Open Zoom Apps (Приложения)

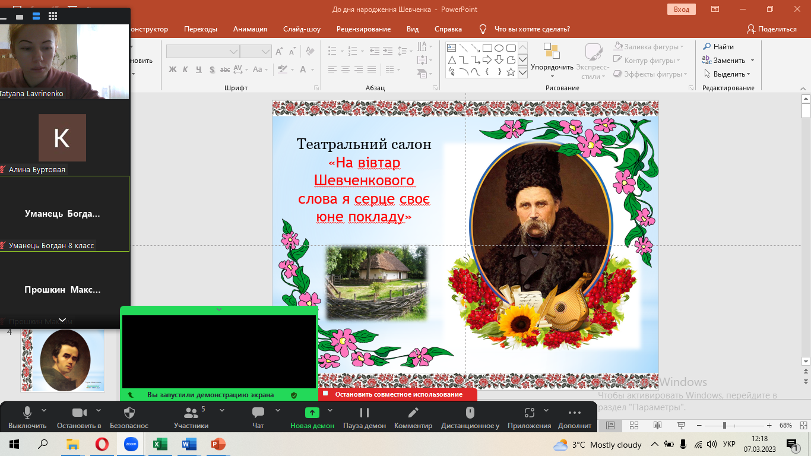(x=529, y=417)
